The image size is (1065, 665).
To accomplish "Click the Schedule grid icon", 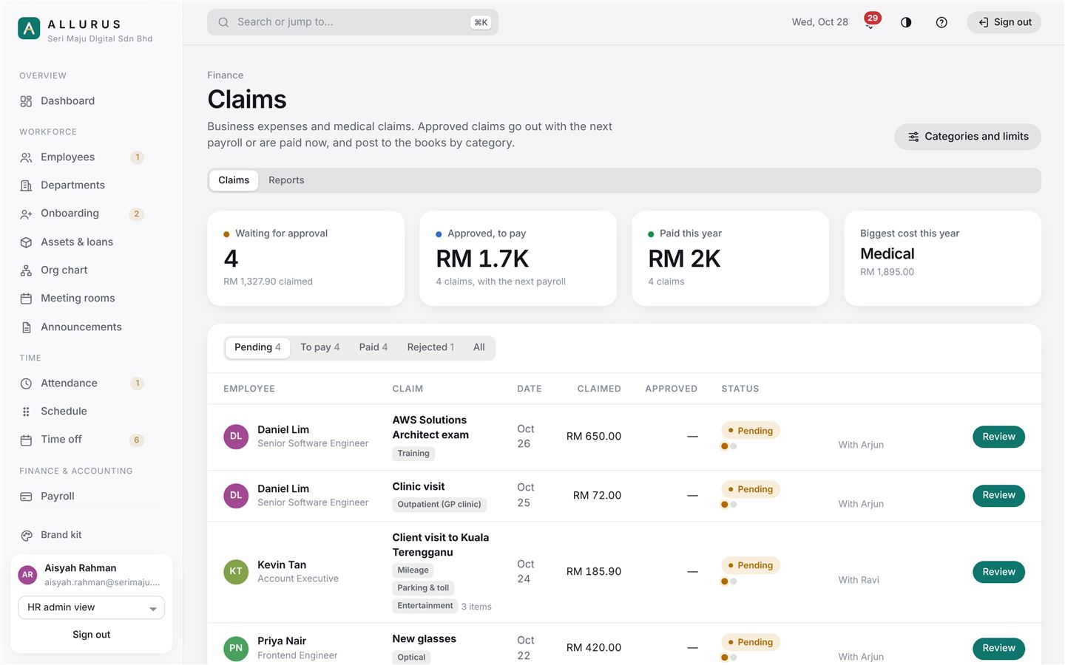I will click(26, 412).
